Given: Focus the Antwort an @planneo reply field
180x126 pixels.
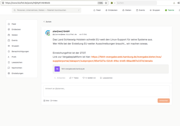Looking at the screenshot, I should click(x=107, y=91).
